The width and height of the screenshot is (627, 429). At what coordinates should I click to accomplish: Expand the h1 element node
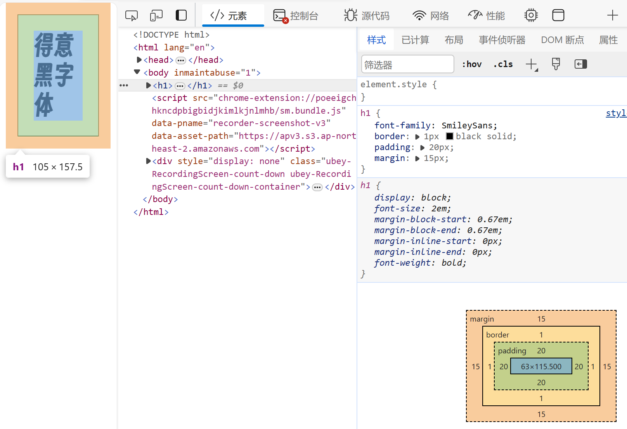(x=148, y=85)
